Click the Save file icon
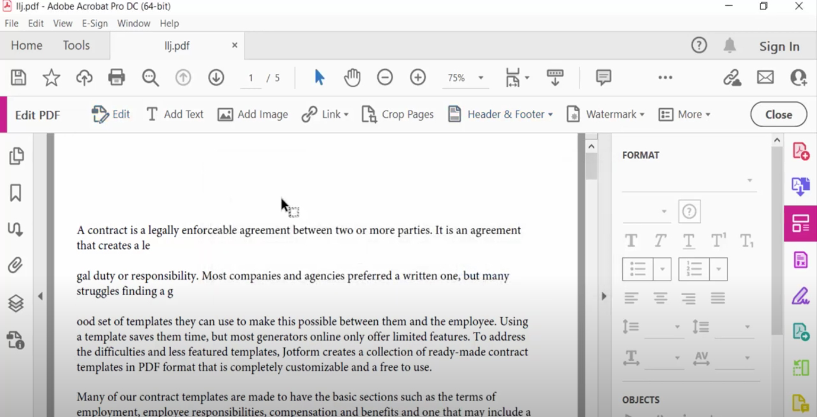 coord(18,77)
